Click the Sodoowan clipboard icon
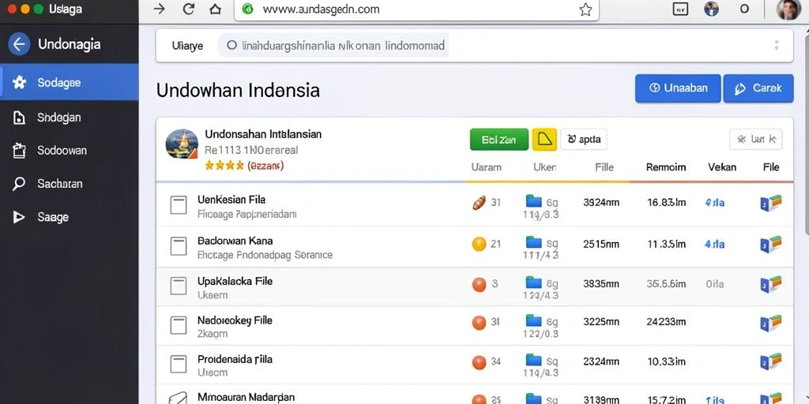 tap(19, 151)
